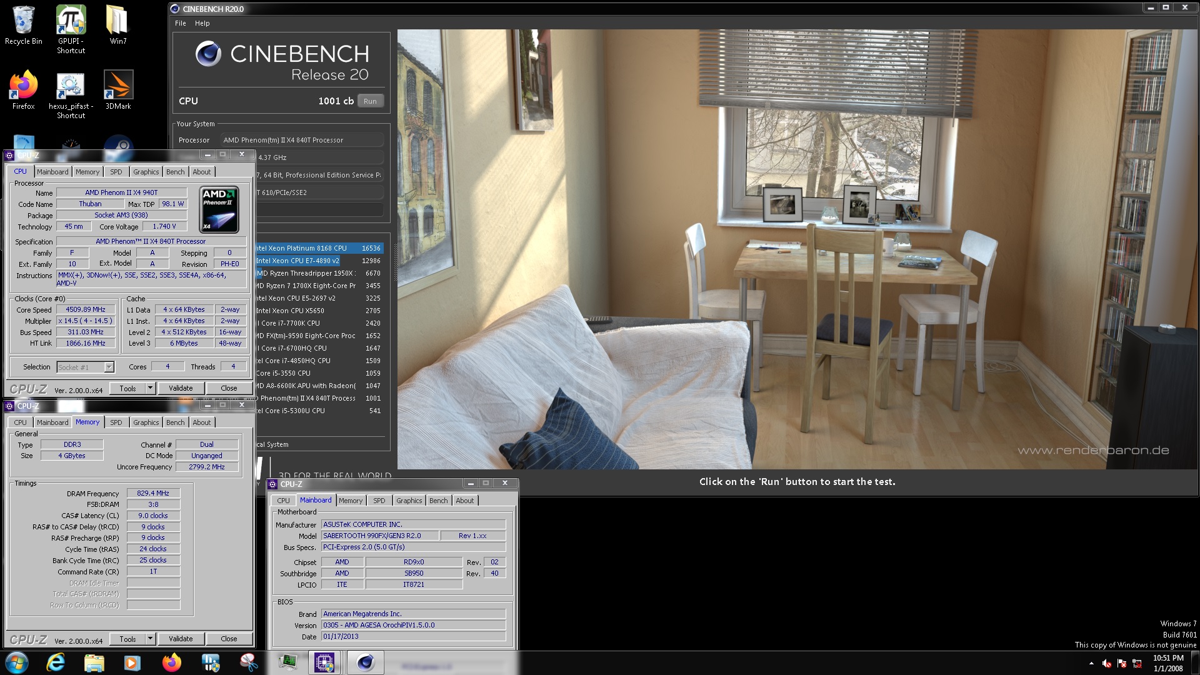1200x675 pixels.
Task: Select the Xeon CPU E7-4890 v2 ranking row
Action: pos(319,261)
